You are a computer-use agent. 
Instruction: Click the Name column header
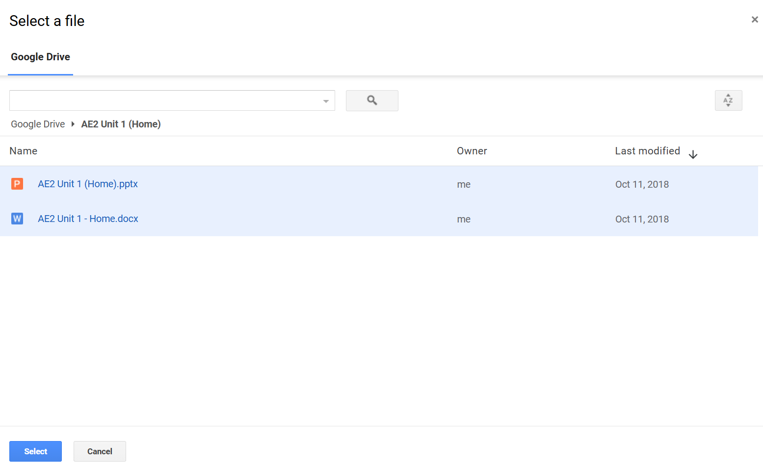(x=23, y=151)
